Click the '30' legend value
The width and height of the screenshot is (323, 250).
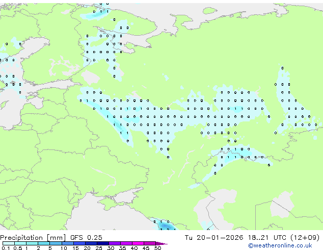tap(111, 248)
